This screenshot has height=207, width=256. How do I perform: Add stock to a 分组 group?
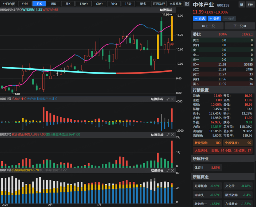coord(215,18)
